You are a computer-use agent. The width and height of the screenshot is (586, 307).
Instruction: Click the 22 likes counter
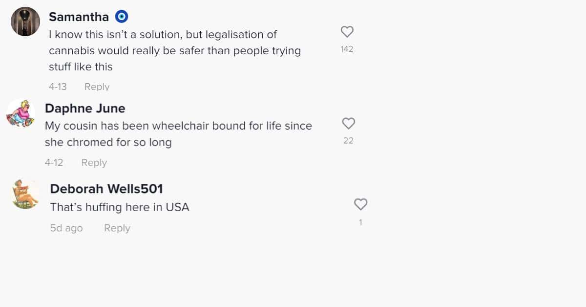pos(348,140)
